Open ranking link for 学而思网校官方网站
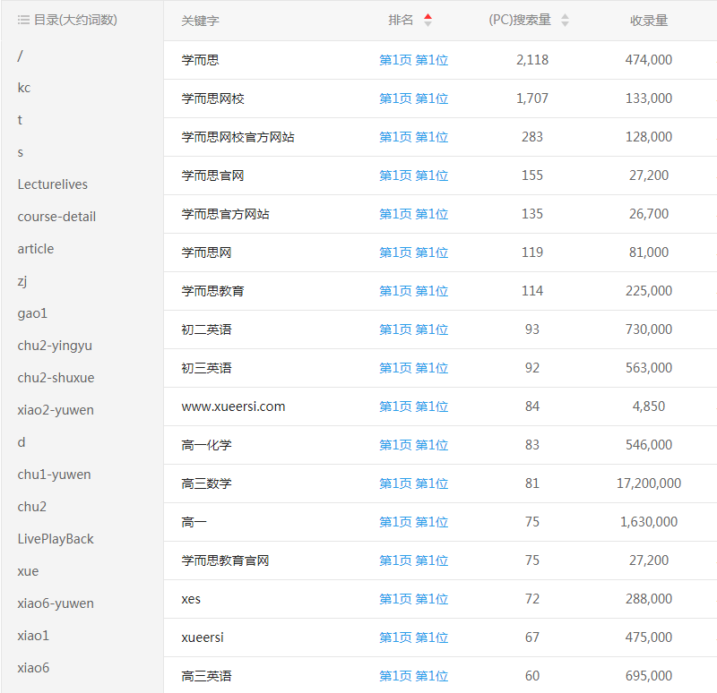The height and width of the screenshot is (693, 717). click(413, 137)
